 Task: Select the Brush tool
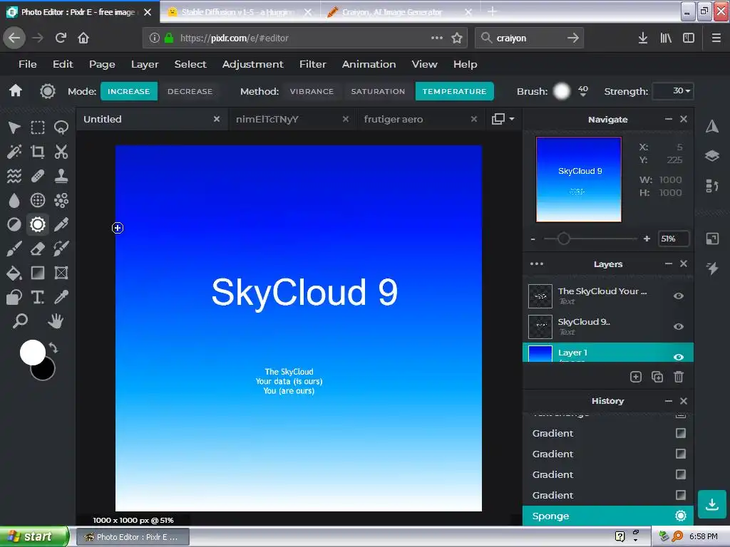pos(14,249)
